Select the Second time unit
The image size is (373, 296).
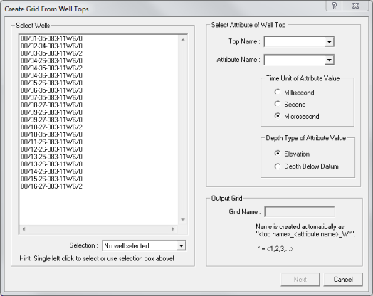278,104
